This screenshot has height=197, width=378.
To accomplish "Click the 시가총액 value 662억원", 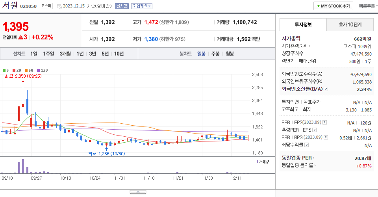I will coord(363,39).
